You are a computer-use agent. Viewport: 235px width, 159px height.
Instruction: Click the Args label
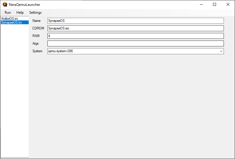point(35,44)
